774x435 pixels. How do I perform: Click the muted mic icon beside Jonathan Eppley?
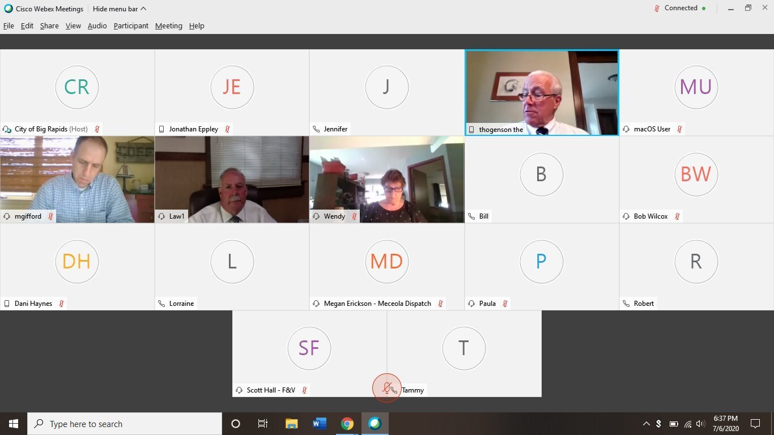point(227,129)
